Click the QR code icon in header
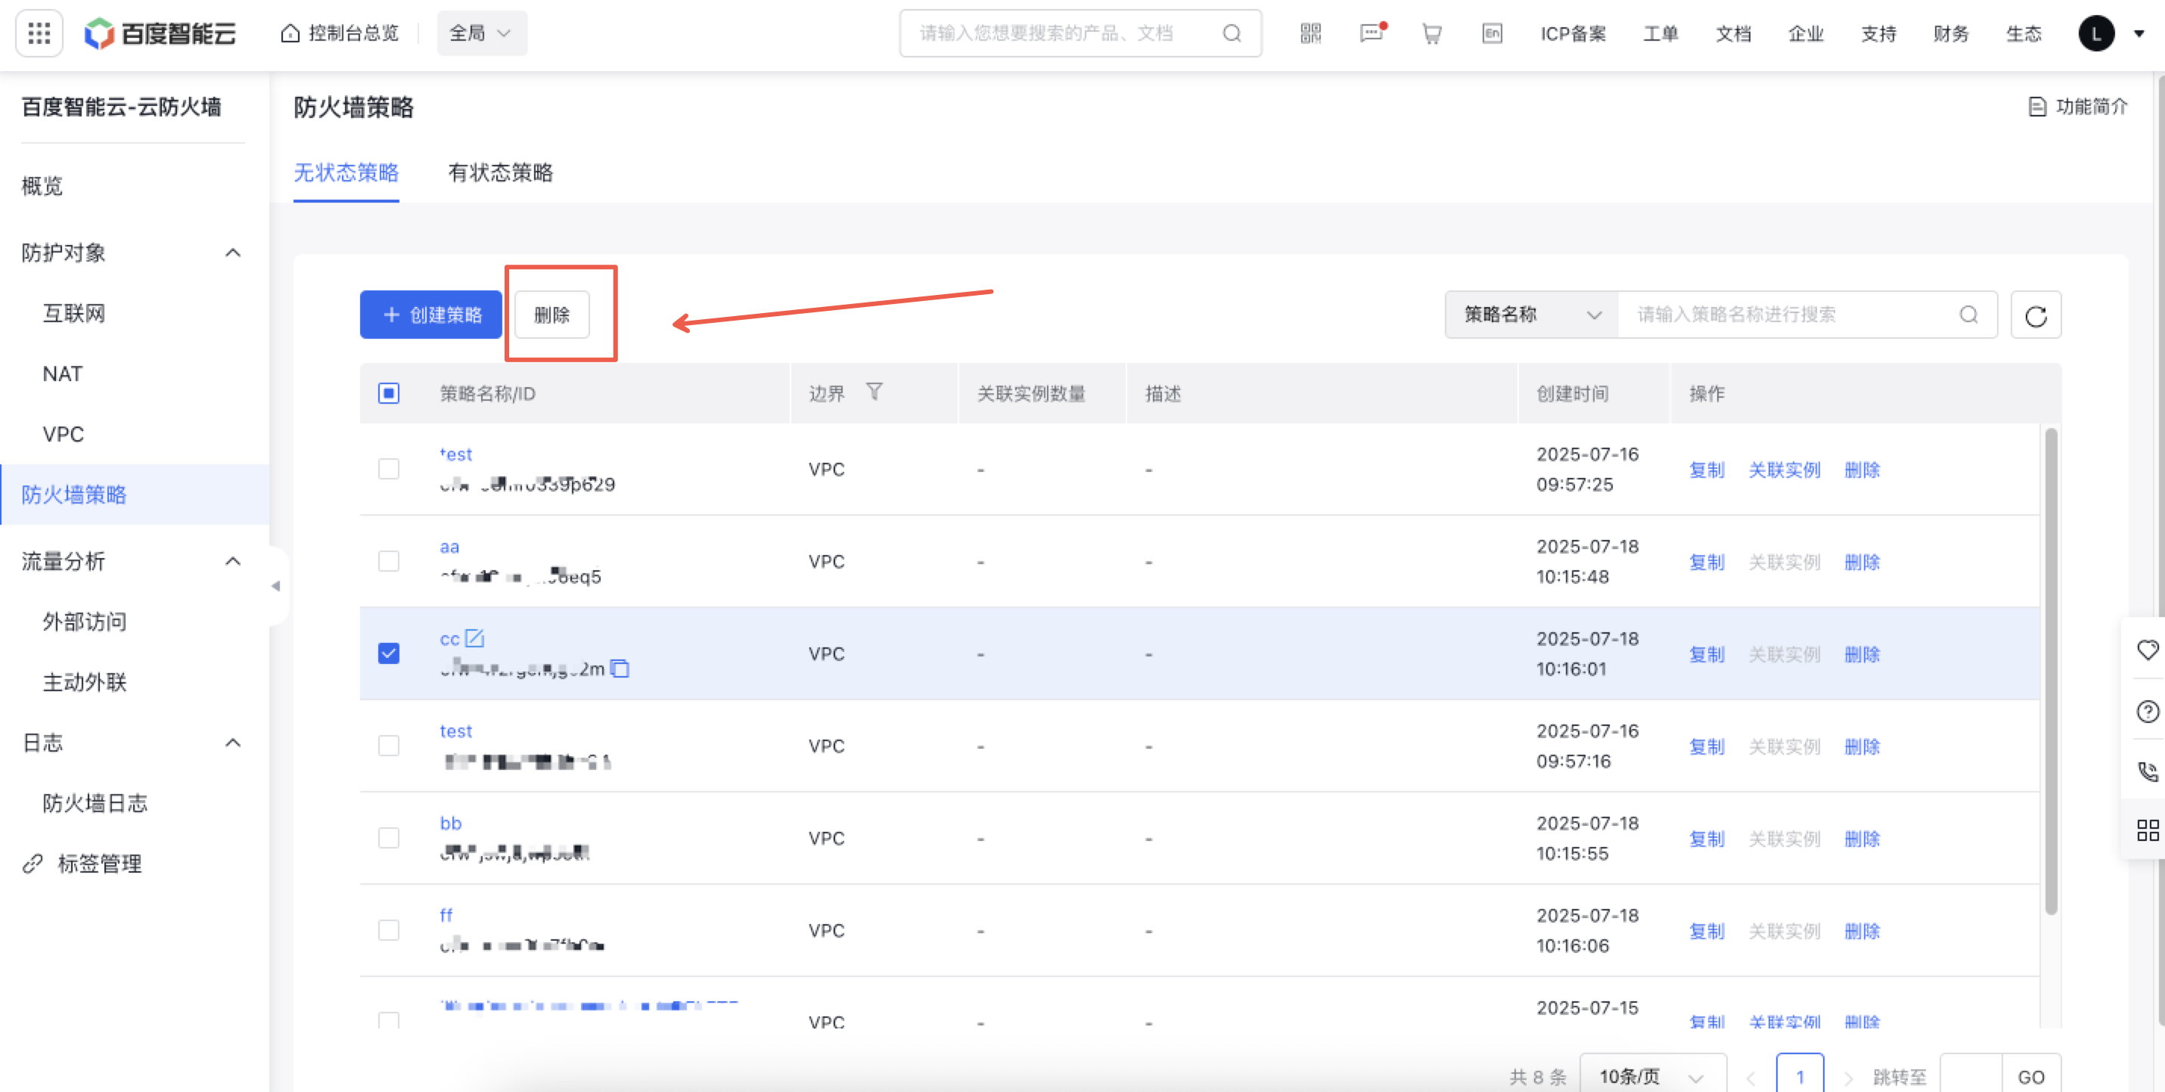 (1310, 33)
